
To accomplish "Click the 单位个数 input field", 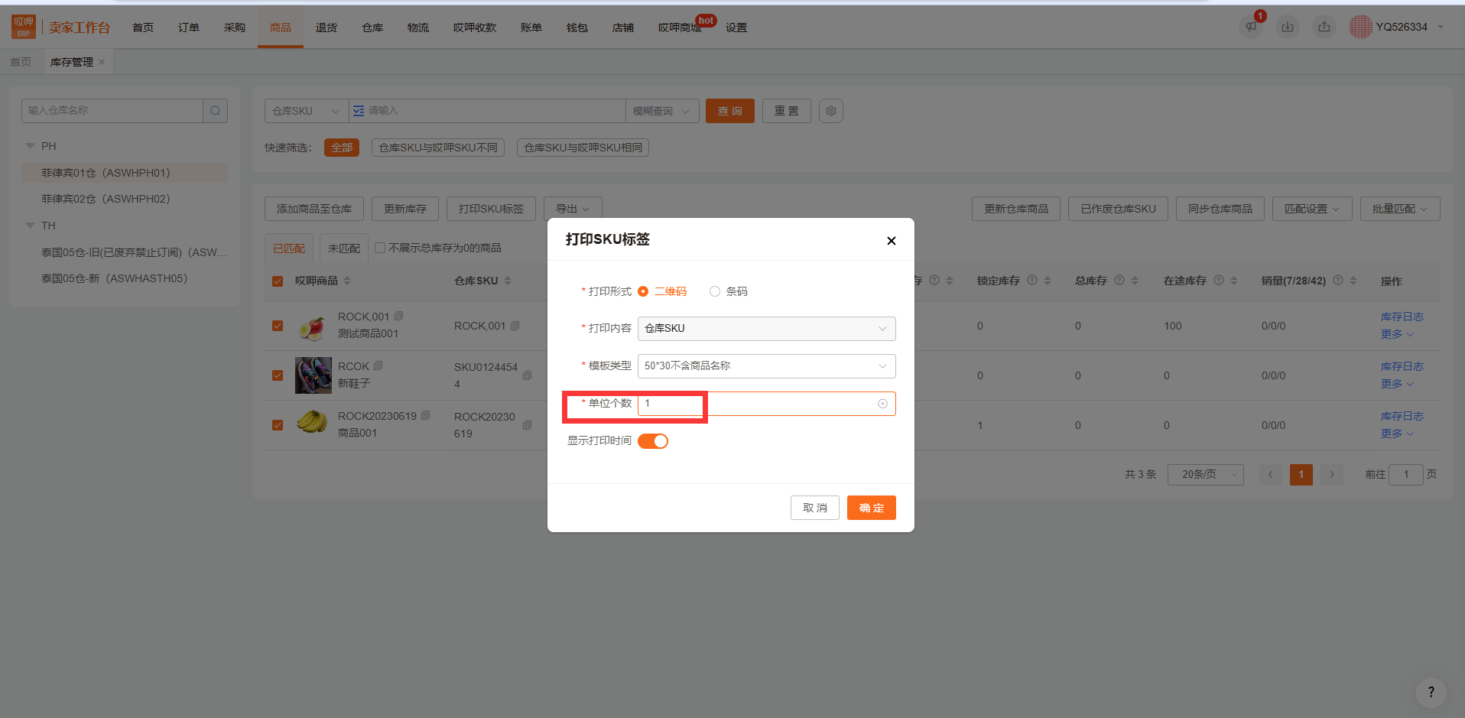I will coord(766,404).
